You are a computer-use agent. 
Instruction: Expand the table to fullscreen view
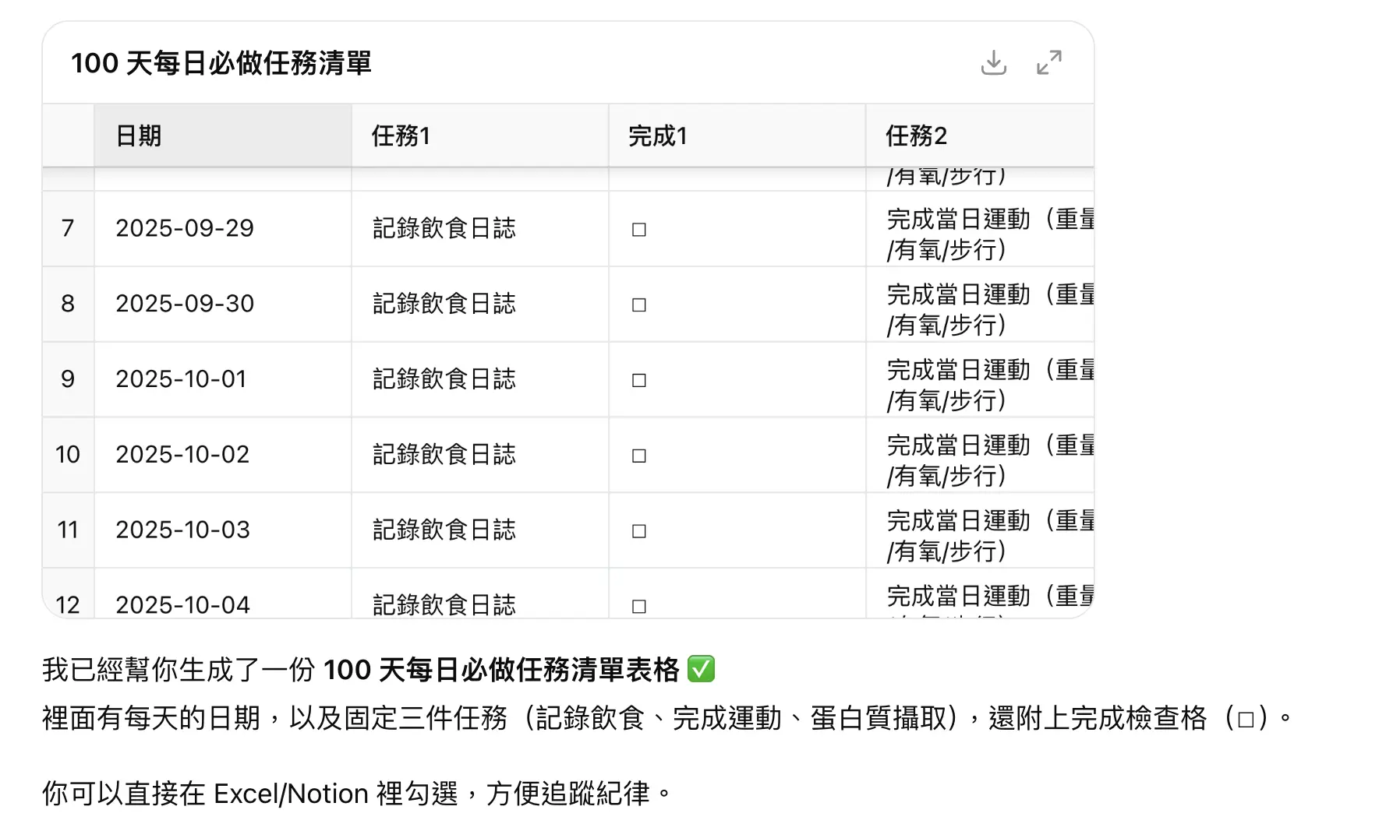[1048, 63]
